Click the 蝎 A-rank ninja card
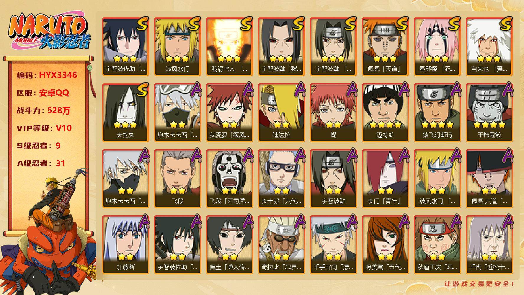This screenshot has width=524, height=295. pos(333,112)
